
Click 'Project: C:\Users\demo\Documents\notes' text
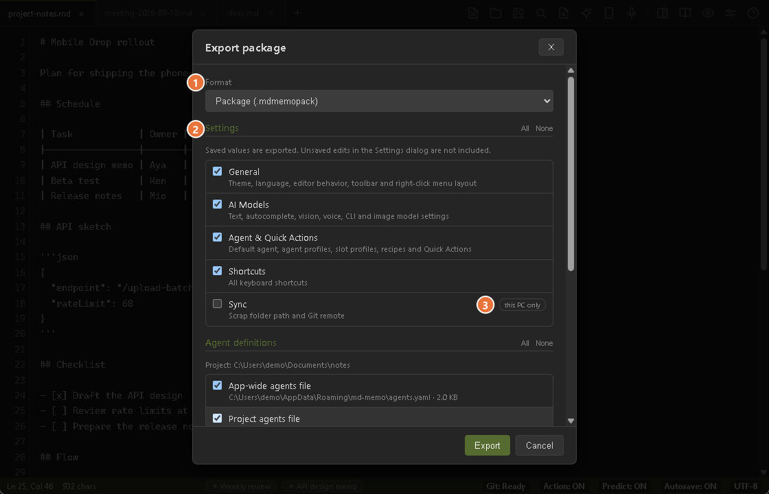click(277, 365)
